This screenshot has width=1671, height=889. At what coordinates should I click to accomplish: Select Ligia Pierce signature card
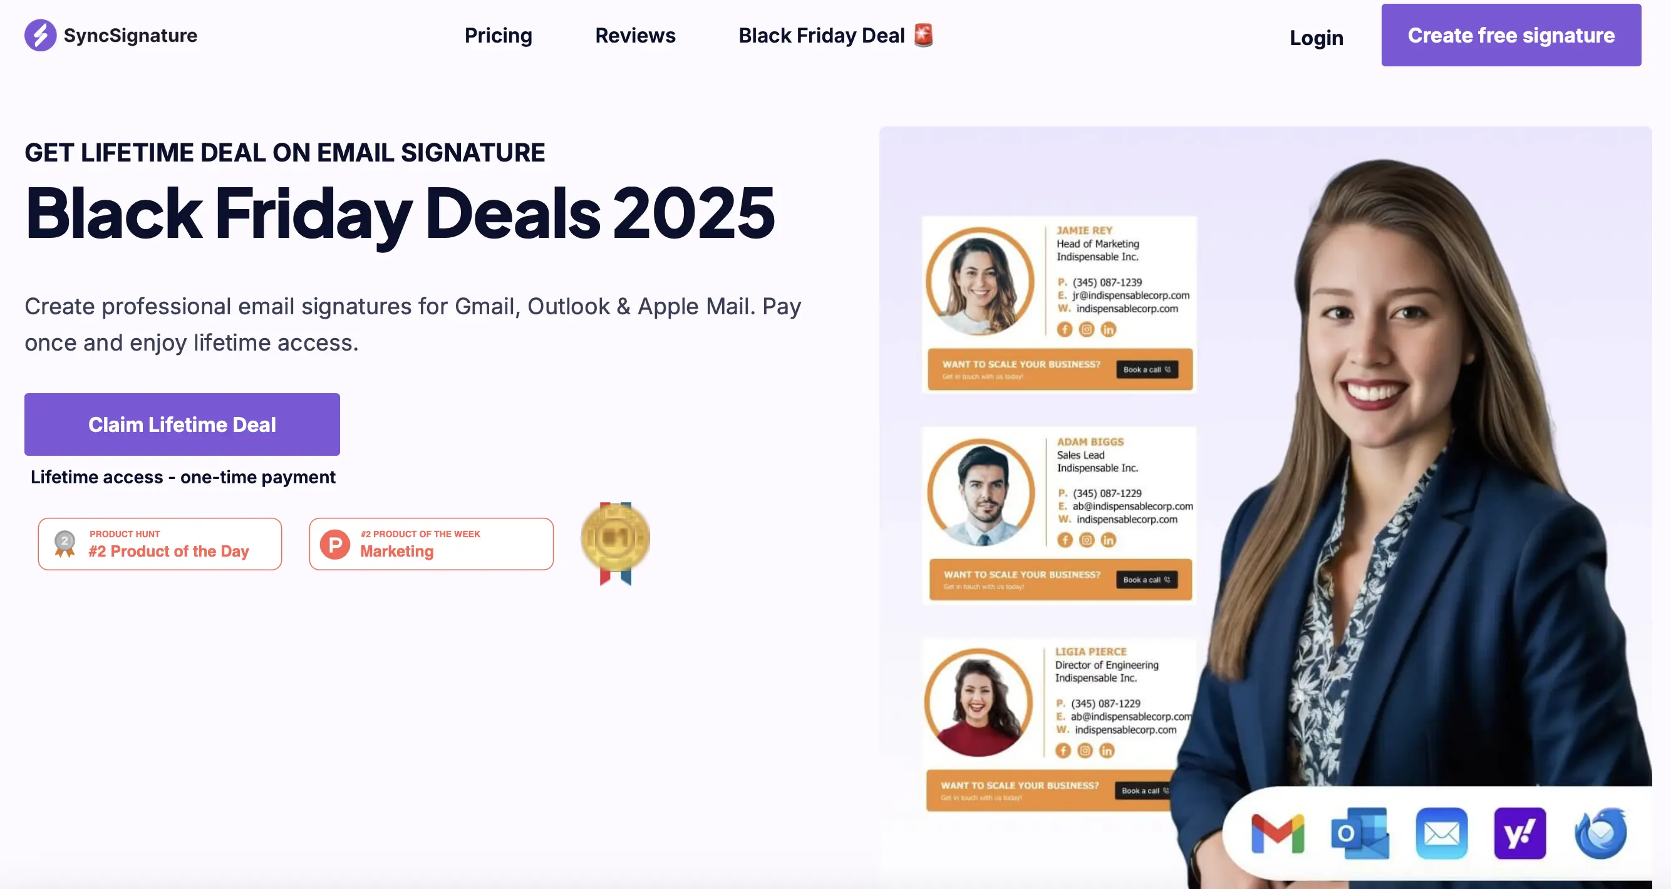click(1058, 726)
